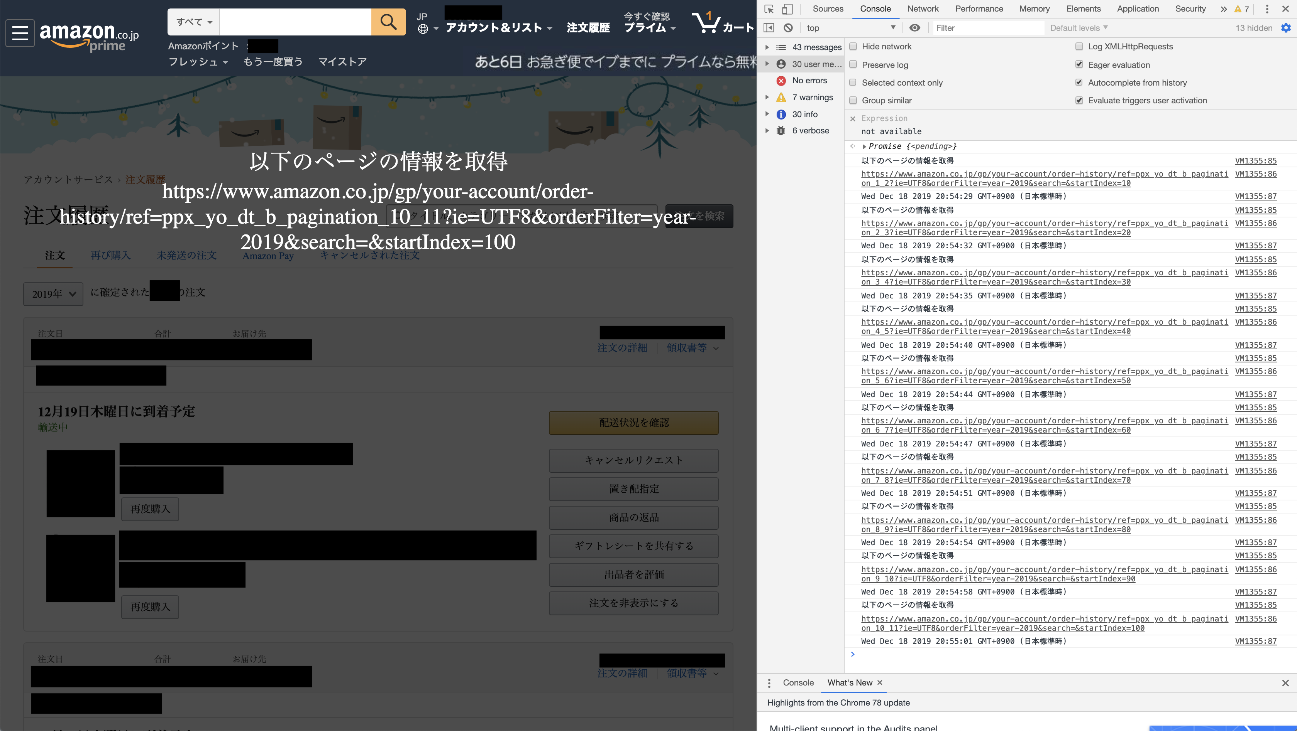Open the Amazon hamburger menu
The width and height of the screenshot is (1297, 731).
coord(20,33)
